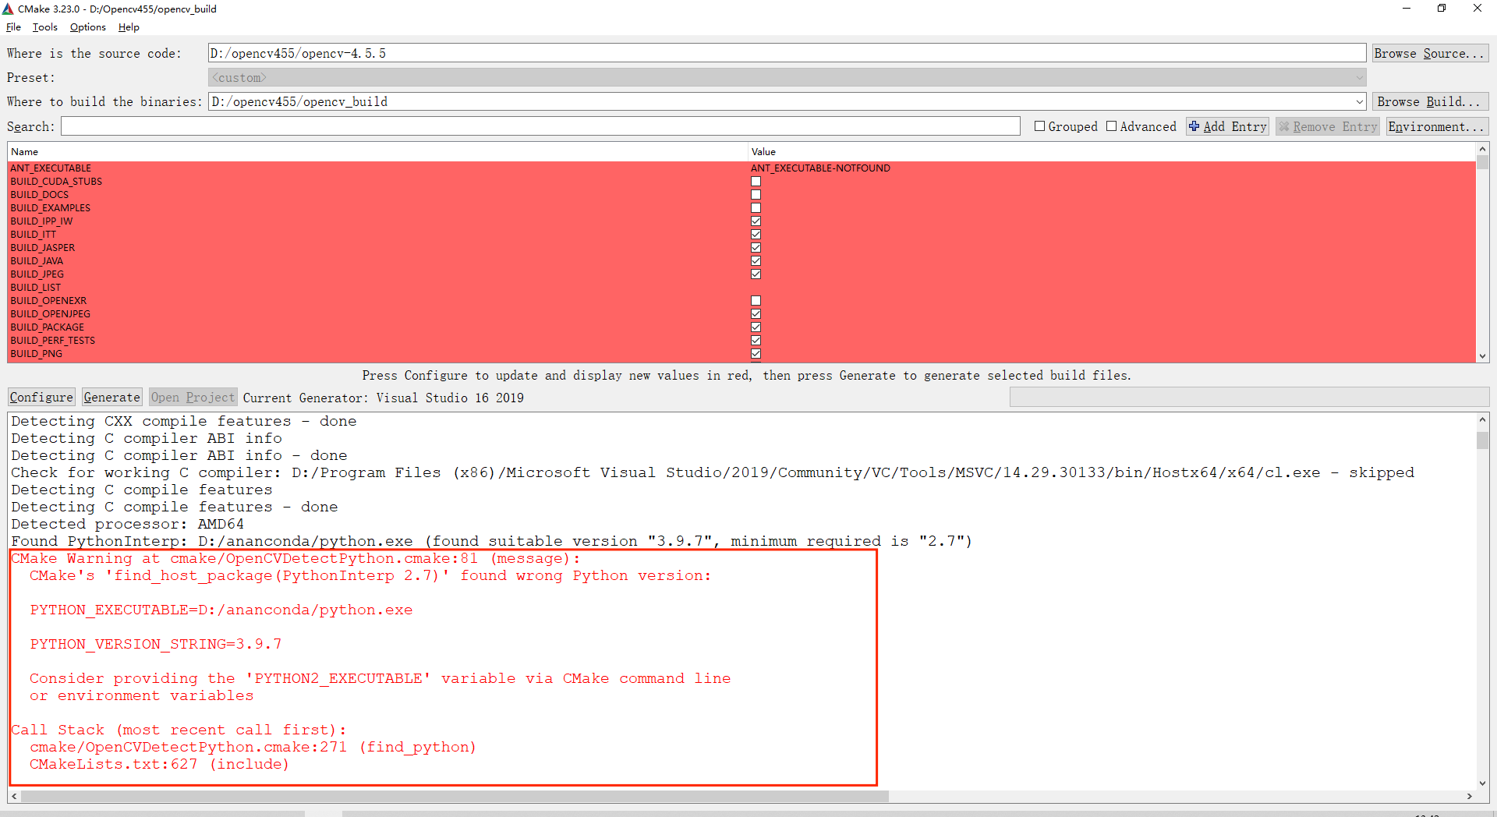The image size is (1497, 817).
Task: Click the Add Entry button
Action: click(x=1228, y=126)
